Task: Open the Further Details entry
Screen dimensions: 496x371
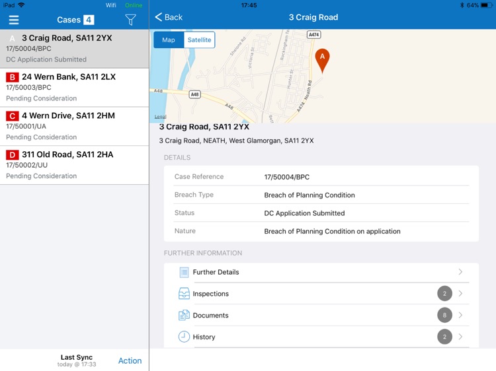Action: (x=321, y=272)
